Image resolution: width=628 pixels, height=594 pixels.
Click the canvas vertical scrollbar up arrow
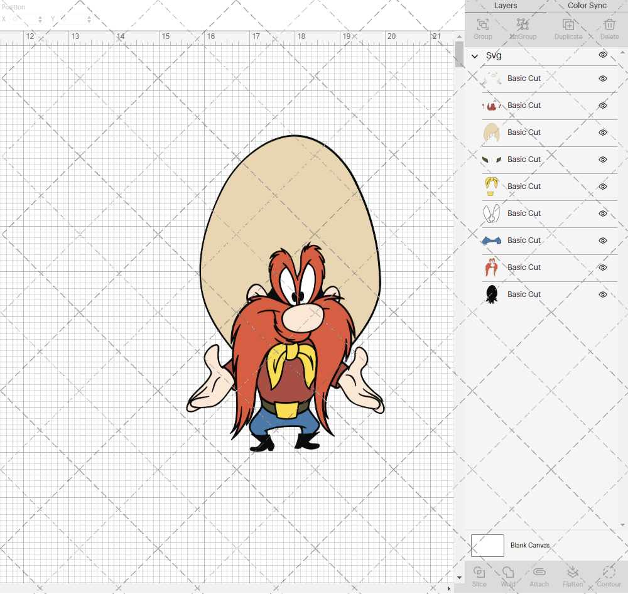460,36
